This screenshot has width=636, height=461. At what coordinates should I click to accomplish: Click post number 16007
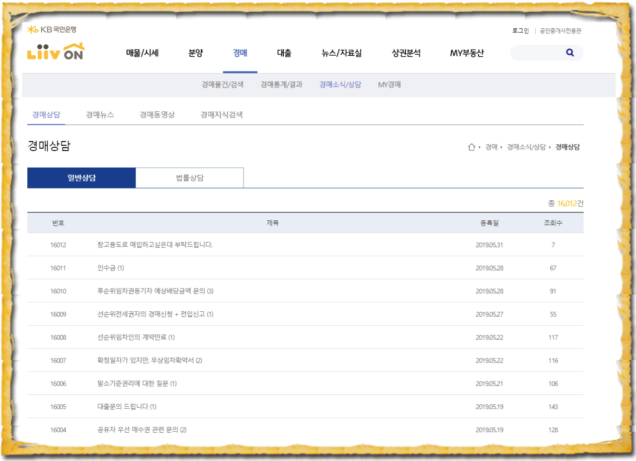click(58, 361)
